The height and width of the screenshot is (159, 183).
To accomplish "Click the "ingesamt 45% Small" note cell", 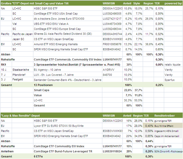I will tap(168, 131).
